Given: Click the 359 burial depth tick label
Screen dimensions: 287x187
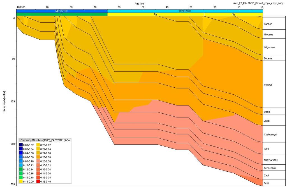Looking at the screenshot, I should click(13, 184).
